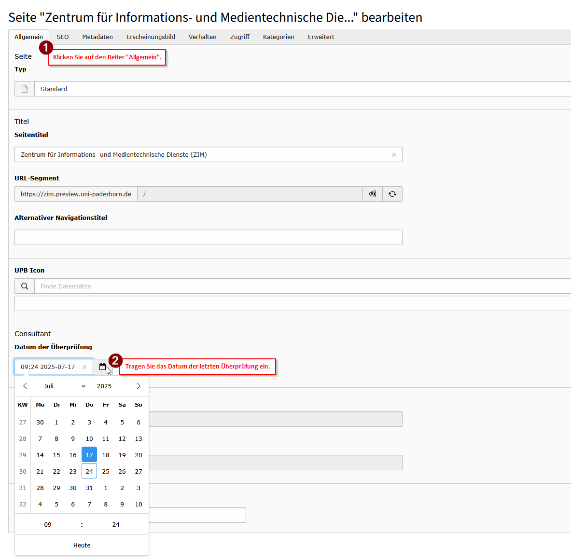Image resolution: width=571 pixels, height=560 pixels.
Task: Select the Zugriff tab
Action: 239,37
